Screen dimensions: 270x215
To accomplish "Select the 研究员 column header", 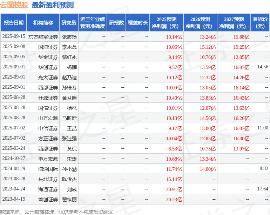I will 69,23.
